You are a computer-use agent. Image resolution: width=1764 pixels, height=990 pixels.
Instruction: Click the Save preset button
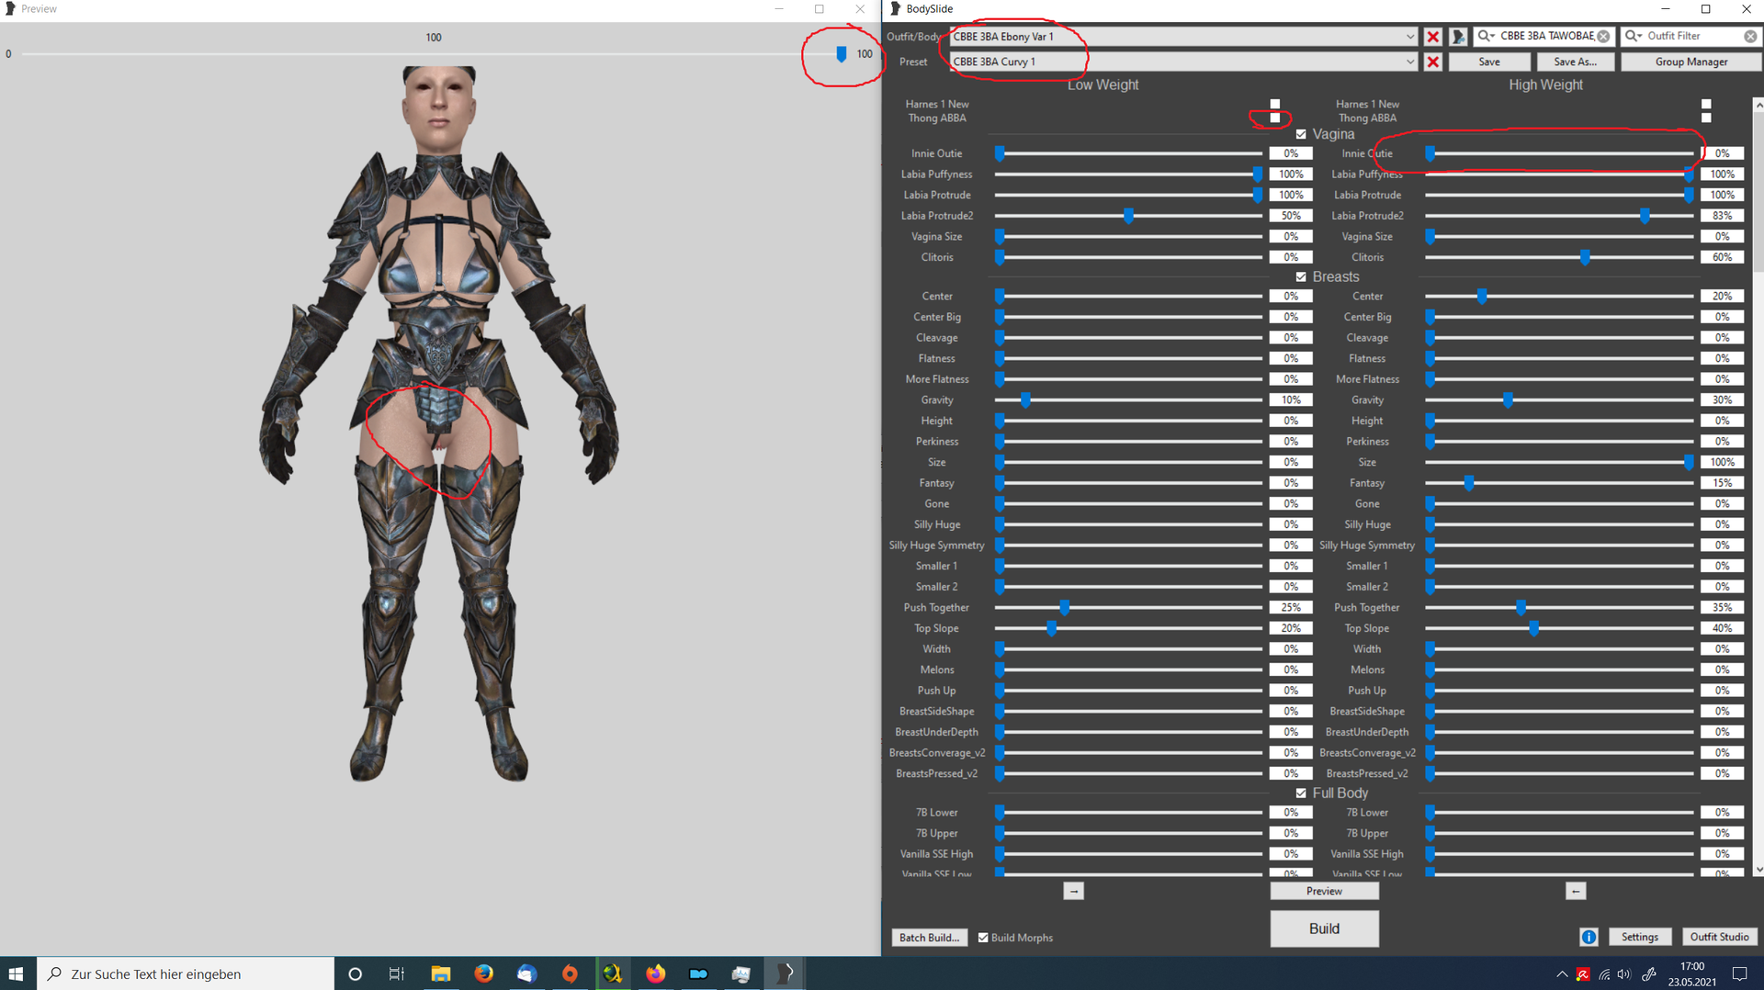point(1489,62)
